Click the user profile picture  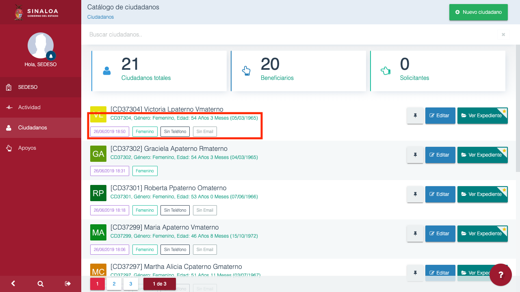click(41, 45)
